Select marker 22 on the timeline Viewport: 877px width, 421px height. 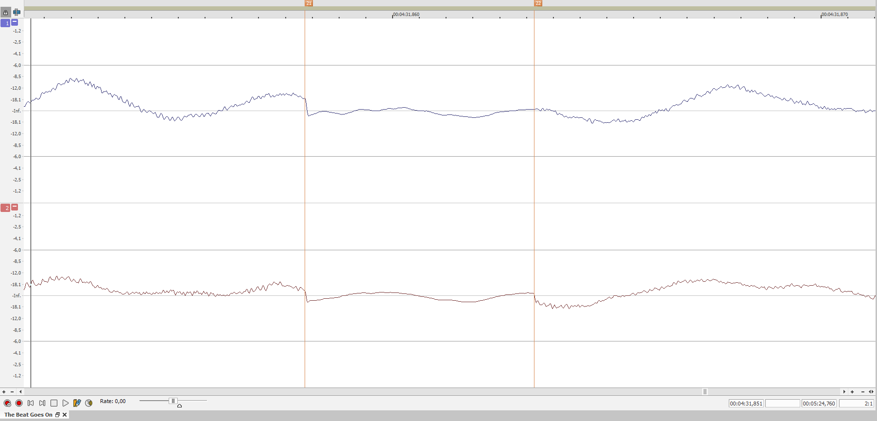point(538,3)
